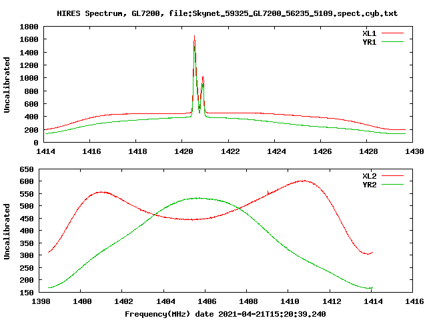427x320 pixels.
Task: Click the tallest red peak in top plot
Action: click(194, 38)
